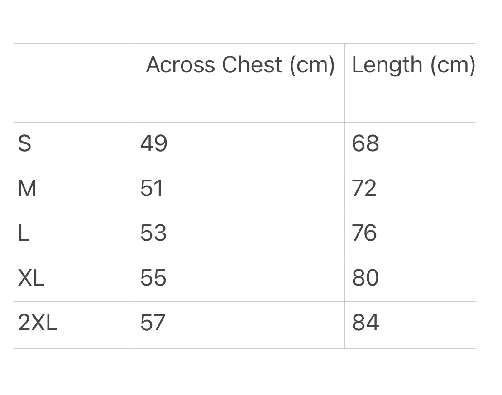Click the word "Across" in the header

tap(181, 65)
